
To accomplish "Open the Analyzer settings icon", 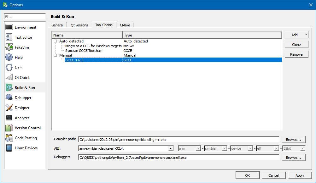I will tap(9, 118).
